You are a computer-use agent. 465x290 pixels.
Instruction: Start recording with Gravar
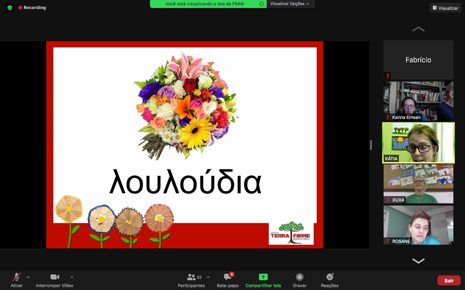click(300, 280)
